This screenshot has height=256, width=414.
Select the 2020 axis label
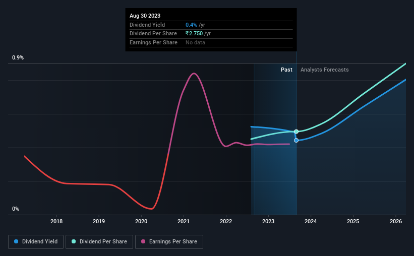141,221
